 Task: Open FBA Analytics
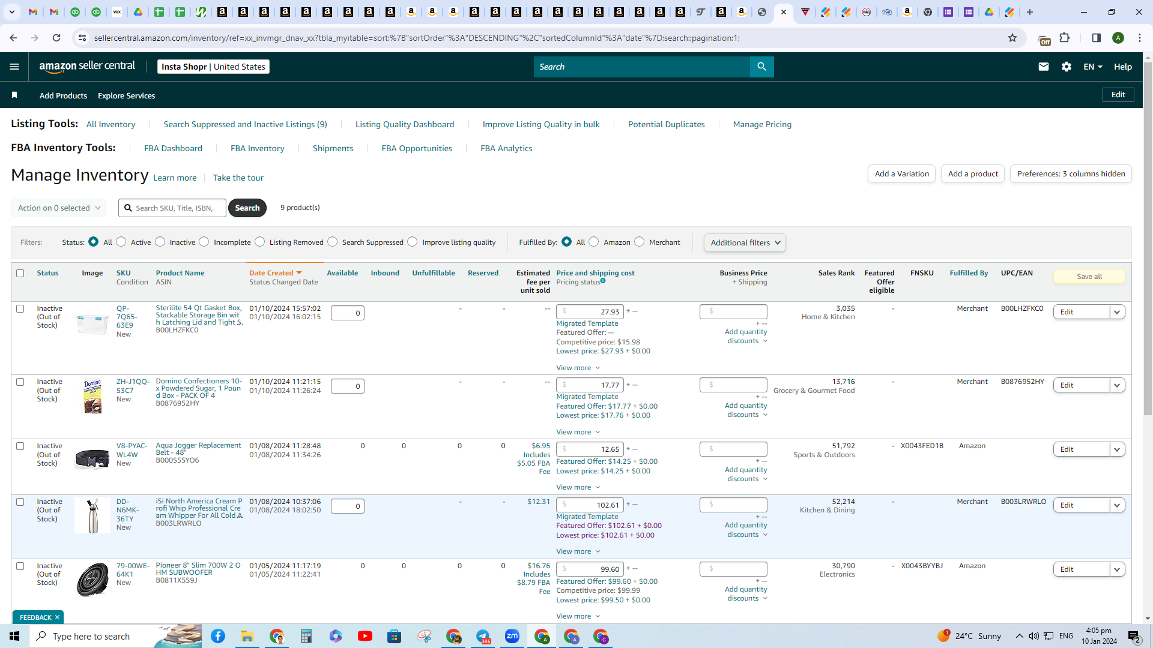coord(506,148)
